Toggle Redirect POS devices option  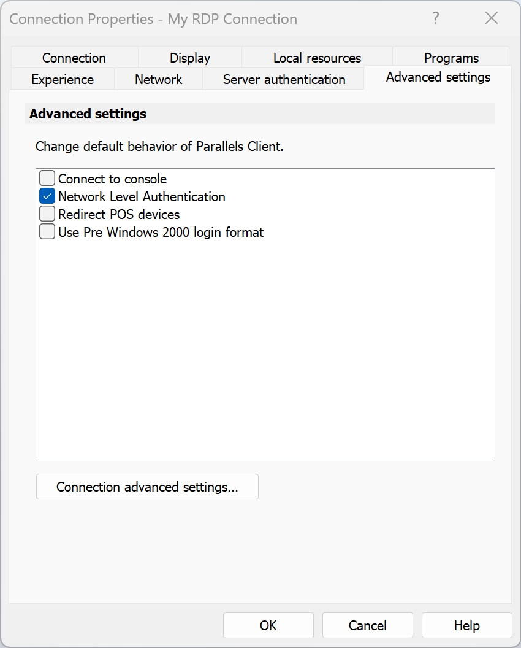click(x=47, y=214)
